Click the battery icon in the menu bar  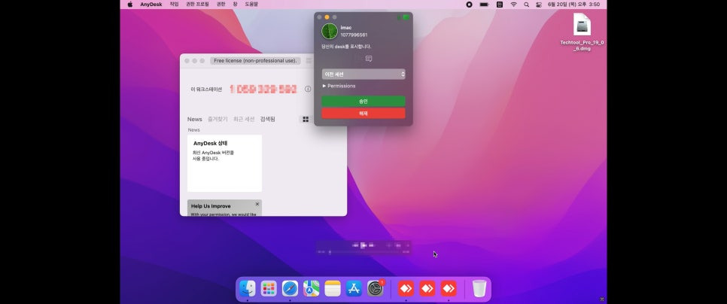point(484,5)
